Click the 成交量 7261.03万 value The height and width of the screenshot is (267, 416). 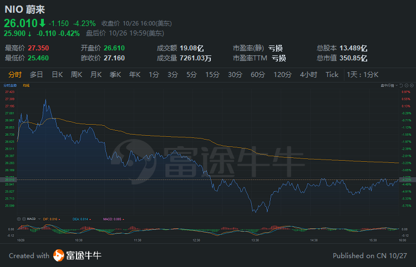pyautogui.click(x=196, y=58)
